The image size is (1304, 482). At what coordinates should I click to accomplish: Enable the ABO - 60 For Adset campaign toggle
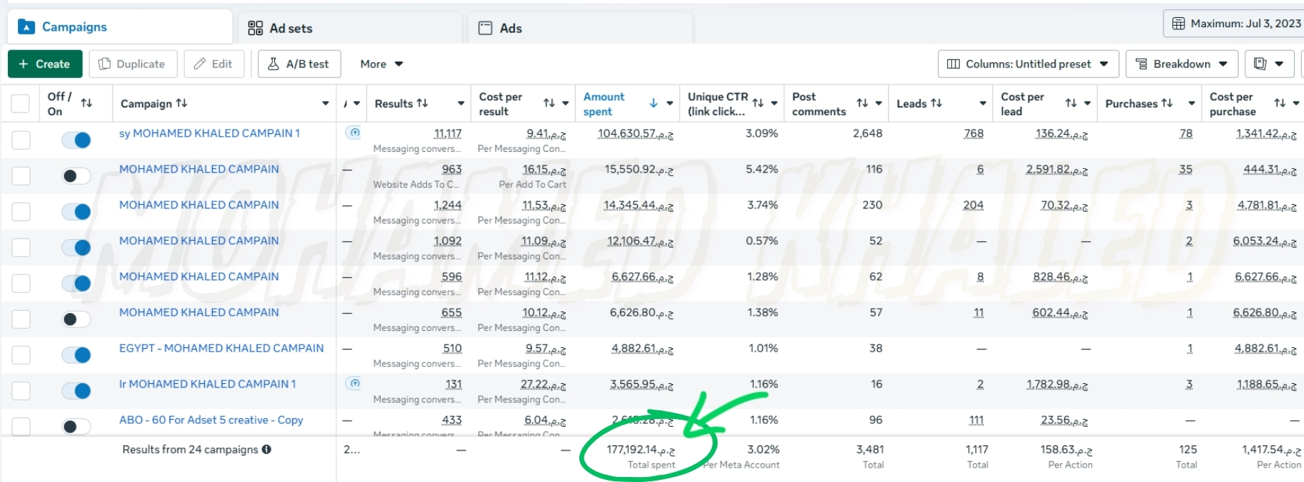click(76, 426)
